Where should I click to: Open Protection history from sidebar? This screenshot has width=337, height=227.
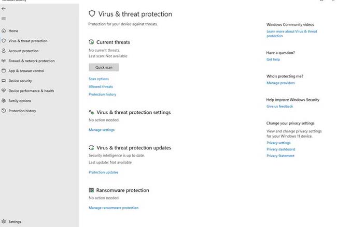point(22,111)
